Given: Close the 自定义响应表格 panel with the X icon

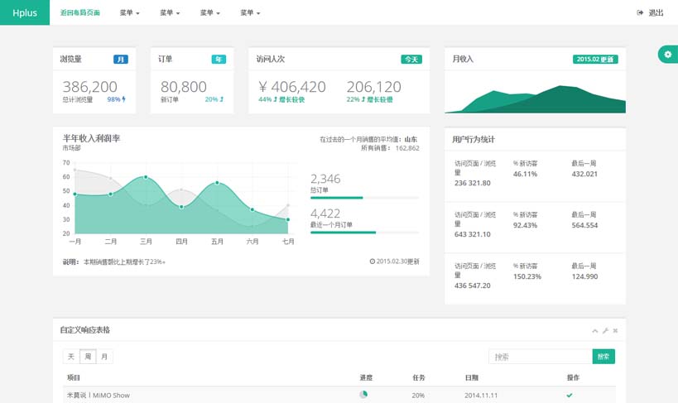Looking at the screenshot, I should (615, 331).
